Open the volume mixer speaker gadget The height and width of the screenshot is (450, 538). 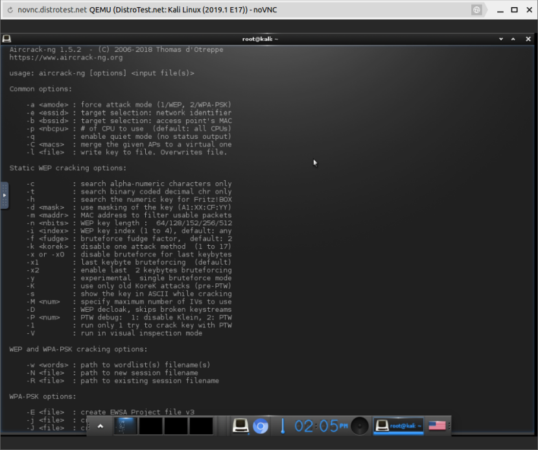tap(360, 426)
